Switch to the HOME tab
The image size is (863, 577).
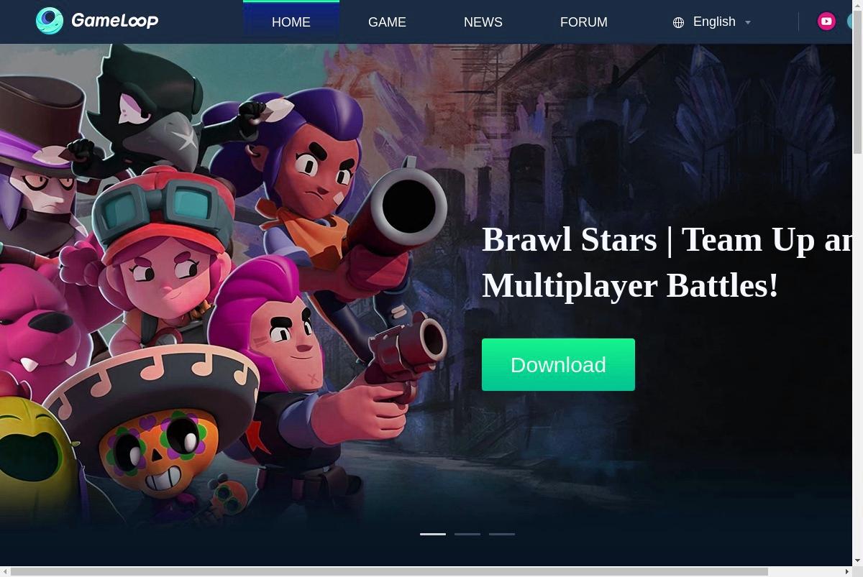point(291,22)
